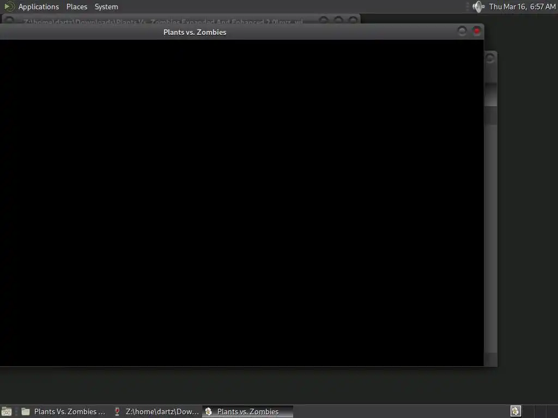
Task: Close the Plants vs. Zombies window
Action: coord(477,31)
